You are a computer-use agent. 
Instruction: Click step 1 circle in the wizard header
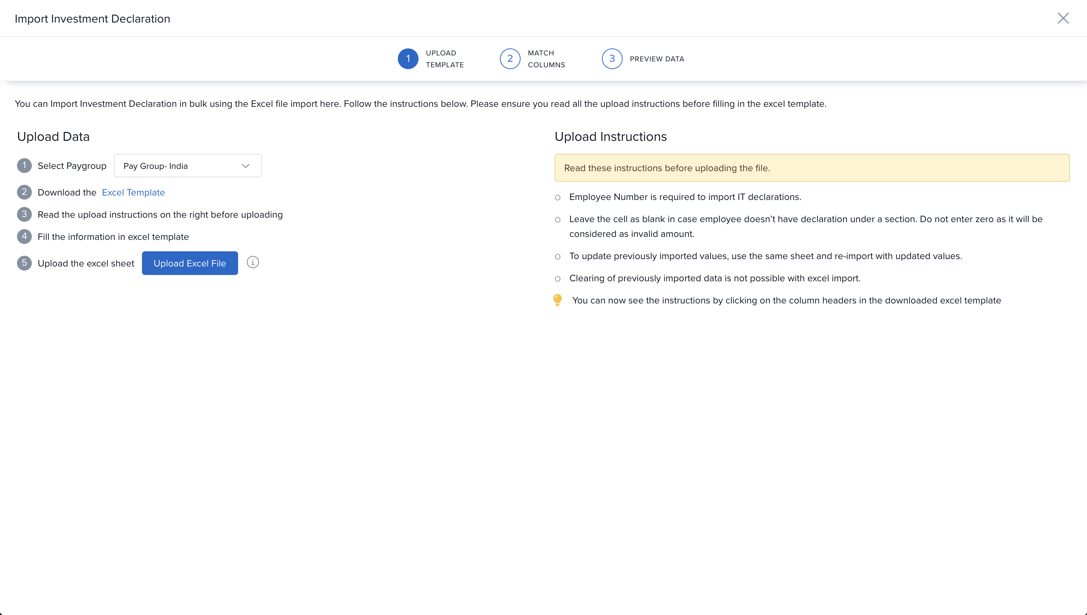coord(408,59)
